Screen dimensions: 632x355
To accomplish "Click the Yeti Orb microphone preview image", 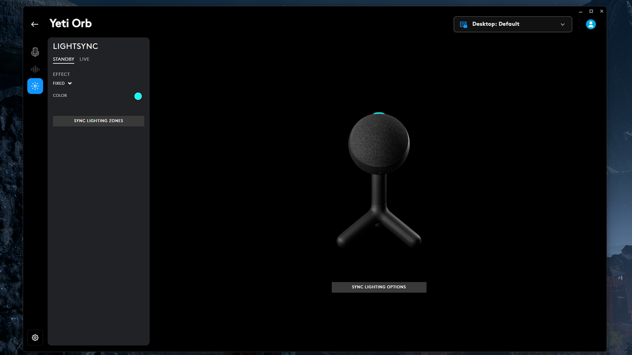I will point(379,179).
